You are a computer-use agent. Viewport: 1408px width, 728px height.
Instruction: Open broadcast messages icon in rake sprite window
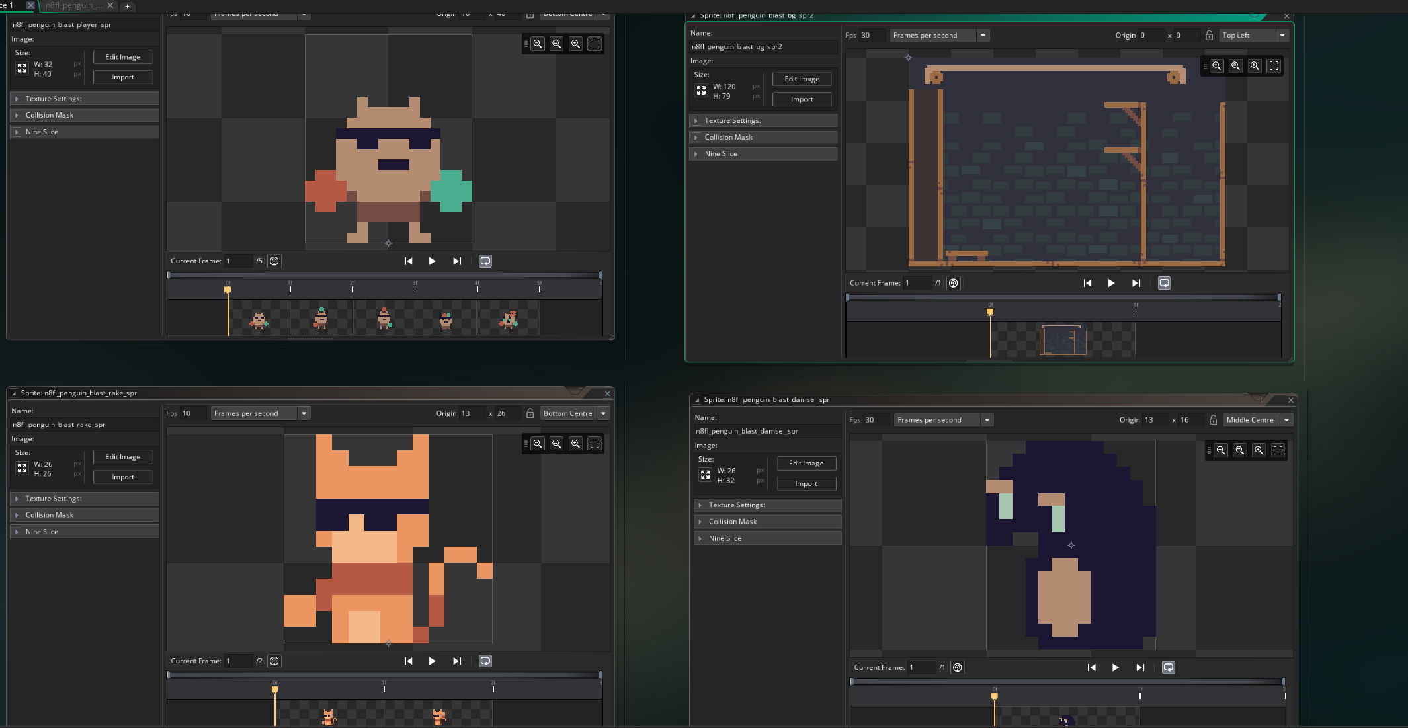(274, 661)
